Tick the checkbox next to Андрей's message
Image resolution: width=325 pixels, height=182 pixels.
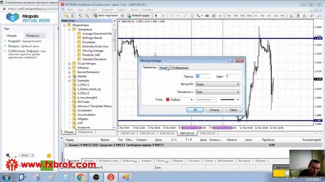pos(5,41)
